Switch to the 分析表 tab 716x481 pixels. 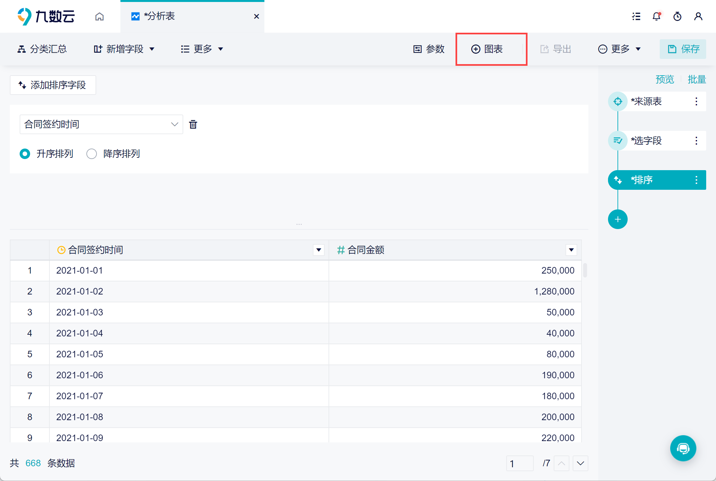[x=159, y=16]
